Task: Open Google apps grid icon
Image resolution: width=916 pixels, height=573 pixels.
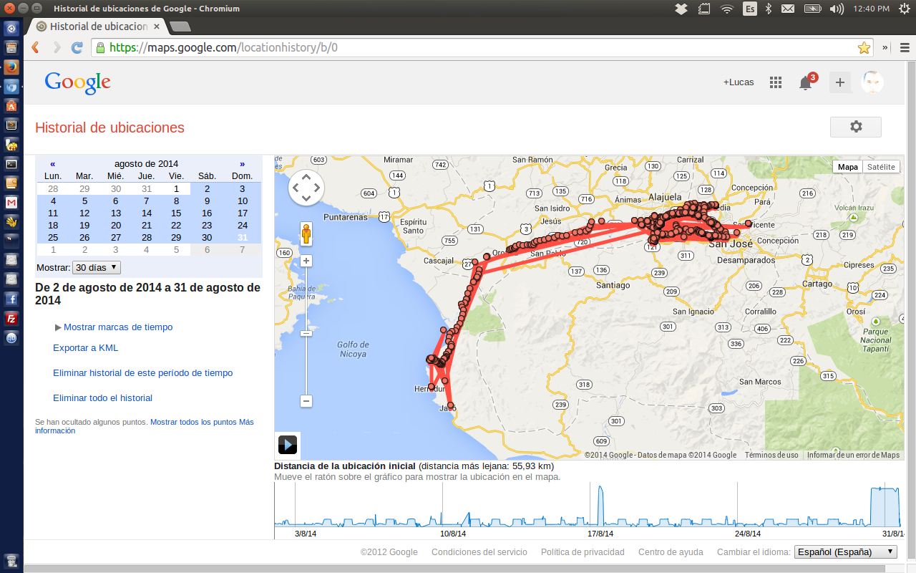Action: (x=776, y=82)
